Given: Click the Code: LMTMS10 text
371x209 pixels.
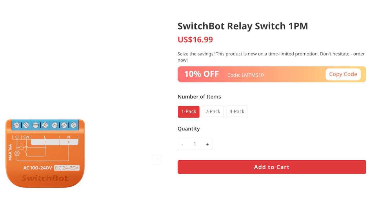Looking at the screenshot, I should coord(245,75).
